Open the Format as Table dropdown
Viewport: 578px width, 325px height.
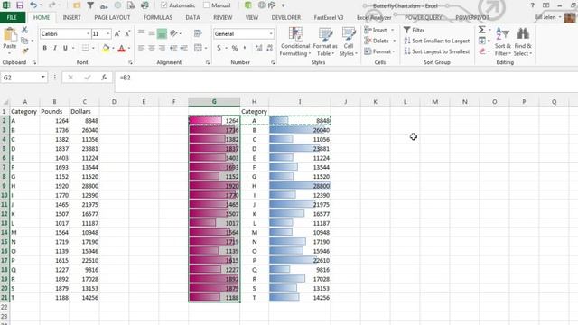[x=325, y=42]
